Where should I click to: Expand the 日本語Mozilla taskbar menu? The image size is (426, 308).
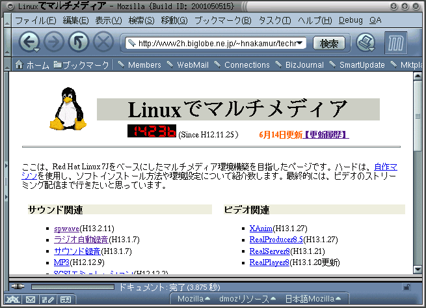pos(313,299)
